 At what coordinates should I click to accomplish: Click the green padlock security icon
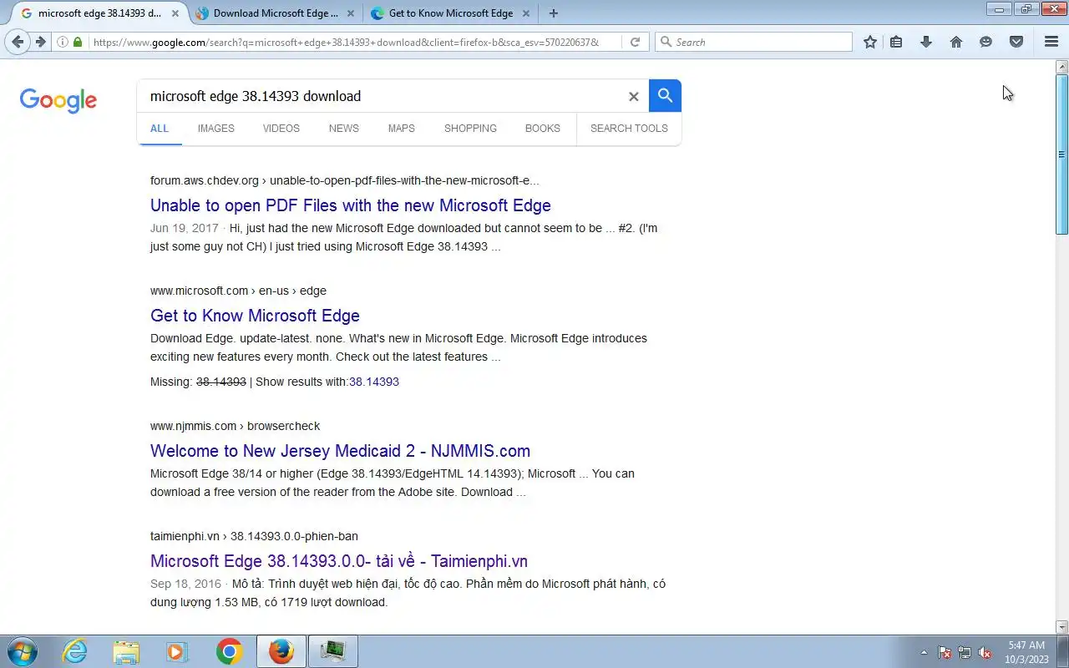point(78,42)
